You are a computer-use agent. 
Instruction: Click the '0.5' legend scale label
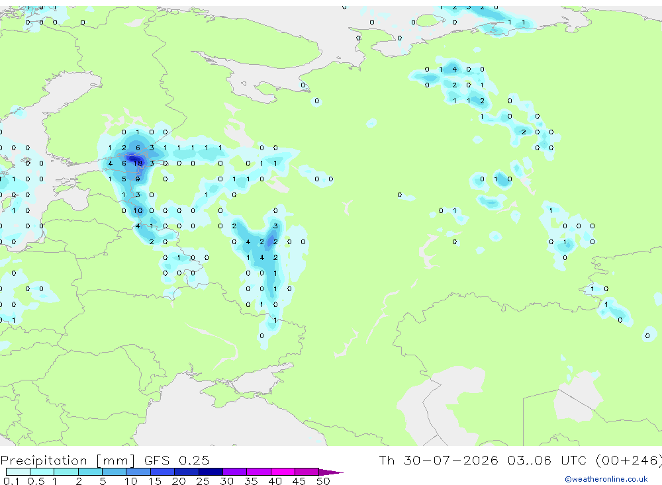(x=36, y=481)
